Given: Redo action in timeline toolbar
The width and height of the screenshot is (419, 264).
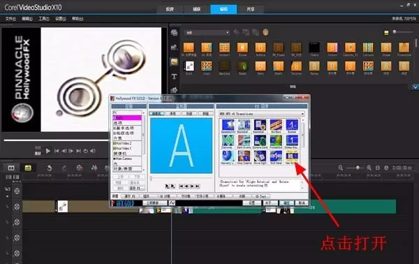Looking at the screenshot, I should coord(64,168).
